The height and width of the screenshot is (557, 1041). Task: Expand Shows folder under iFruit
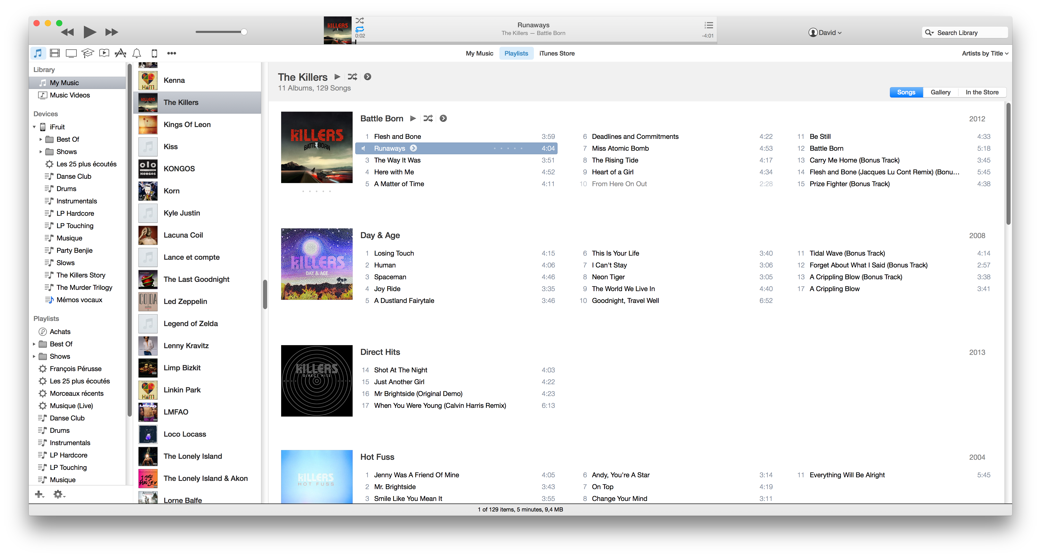41,152
